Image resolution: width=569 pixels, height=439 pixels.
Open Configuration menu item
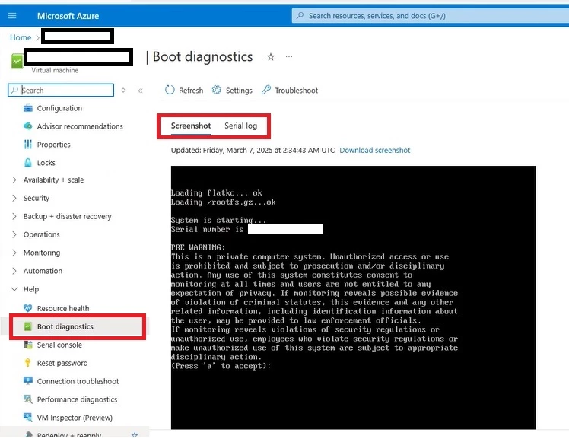click(59, 108)
